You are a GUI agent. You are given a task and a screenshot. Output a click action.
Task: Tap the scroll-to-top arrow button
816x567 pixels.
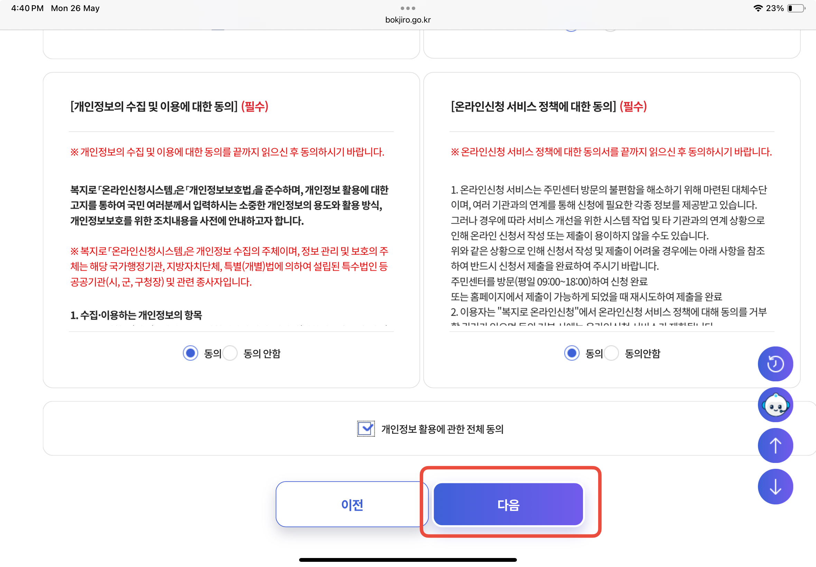775,446
